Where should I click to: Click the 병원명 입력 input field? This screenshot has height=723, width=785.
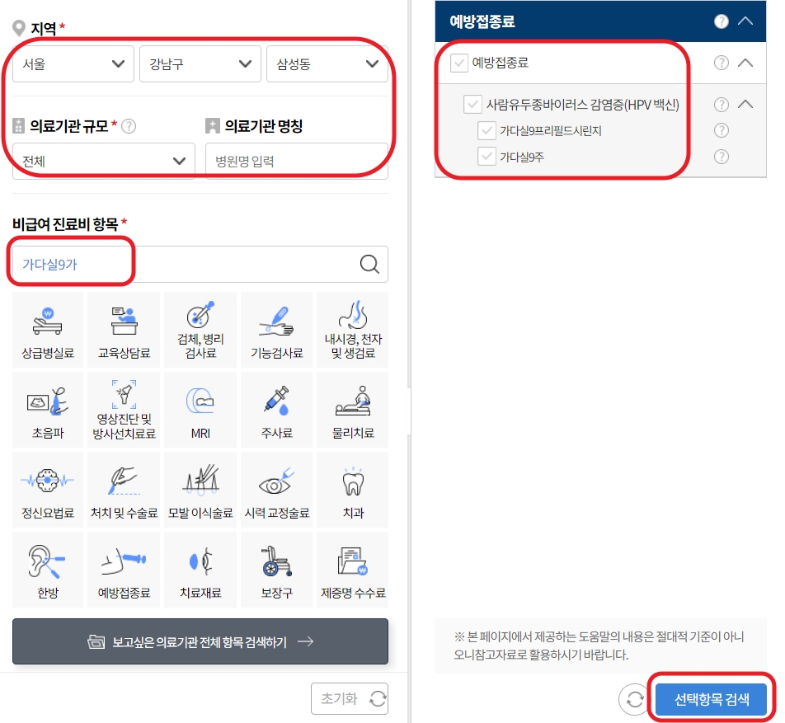(297, 161)
